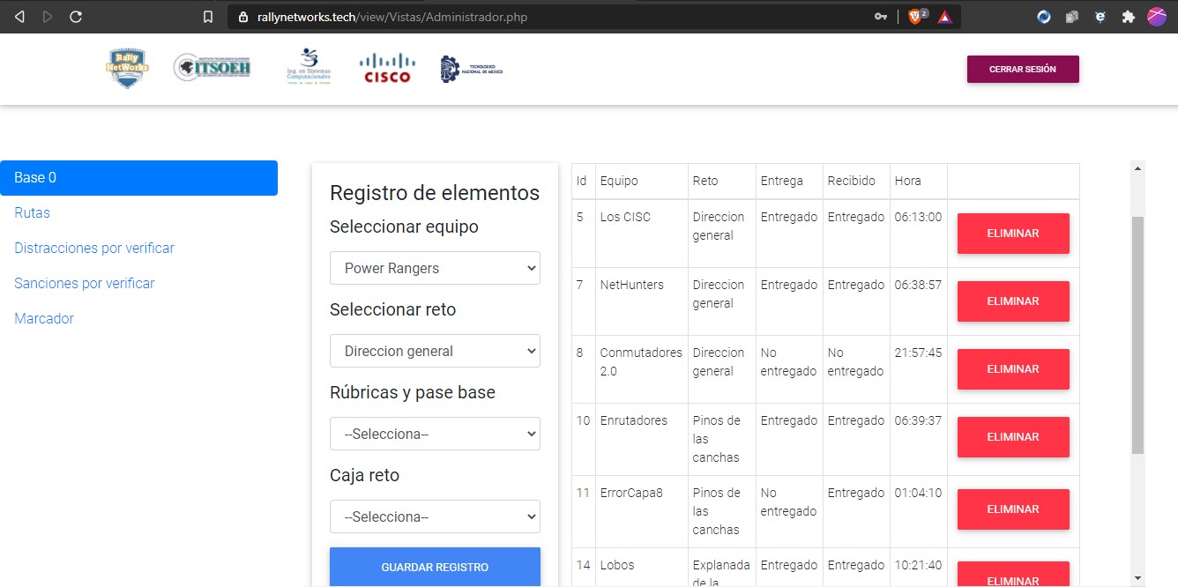Image resolution: width=1178 pixels, height=587 pixels.
Task: Open the Rúbricas y pase base dropdown
Action: (435, 434)
